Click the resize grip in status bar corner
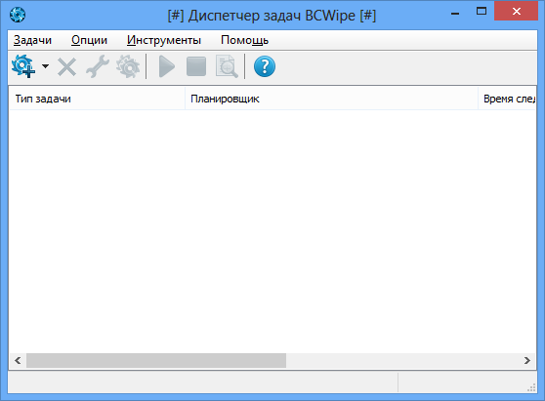Viewport: 545px width, 401px height. (531, 387)
